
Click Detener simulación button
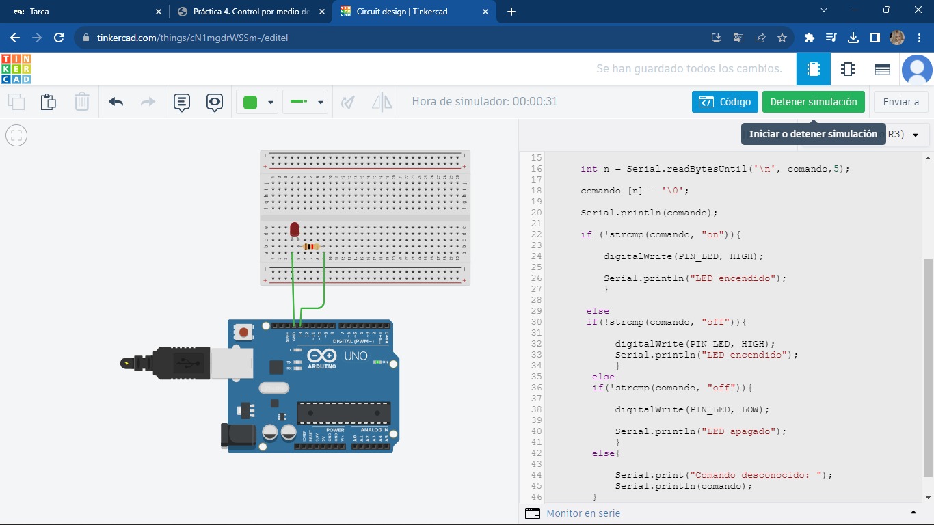coord(813,102)
